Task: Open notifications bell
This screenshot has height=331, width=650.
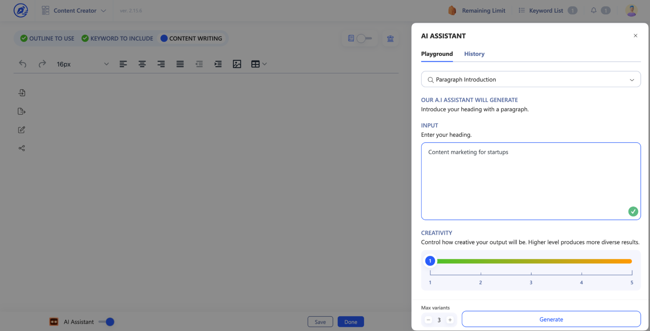Action: (593, 10)
